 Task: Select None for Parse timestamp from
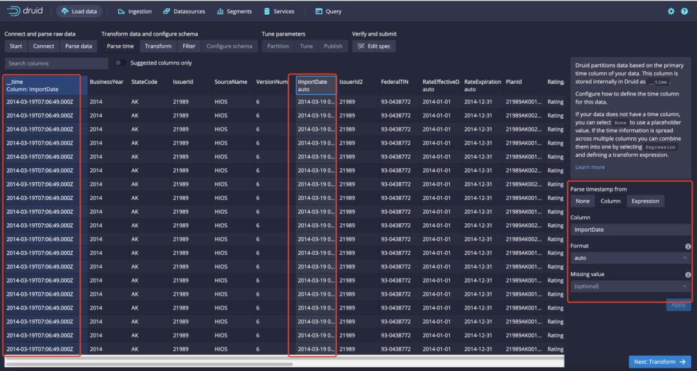[x=582, y=201]
